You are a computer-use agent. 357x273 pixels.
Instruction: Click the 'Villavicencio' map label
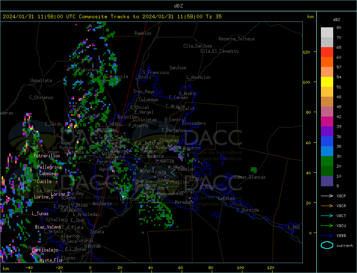pos(88,70)
